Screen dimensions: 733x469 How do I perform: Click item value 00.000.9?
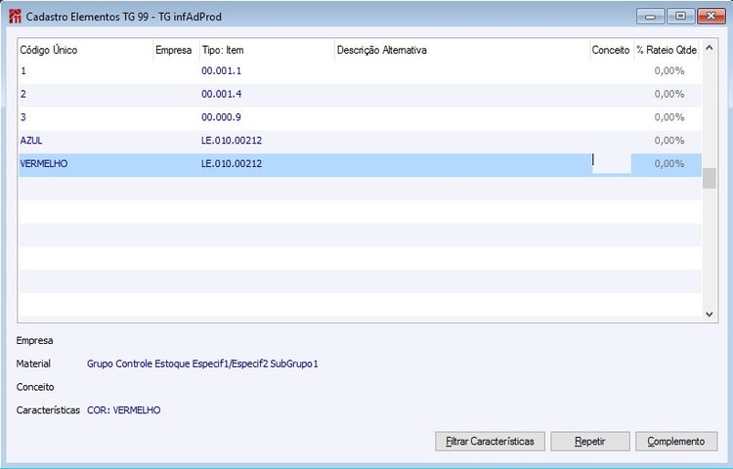click(x=221, y=117)
